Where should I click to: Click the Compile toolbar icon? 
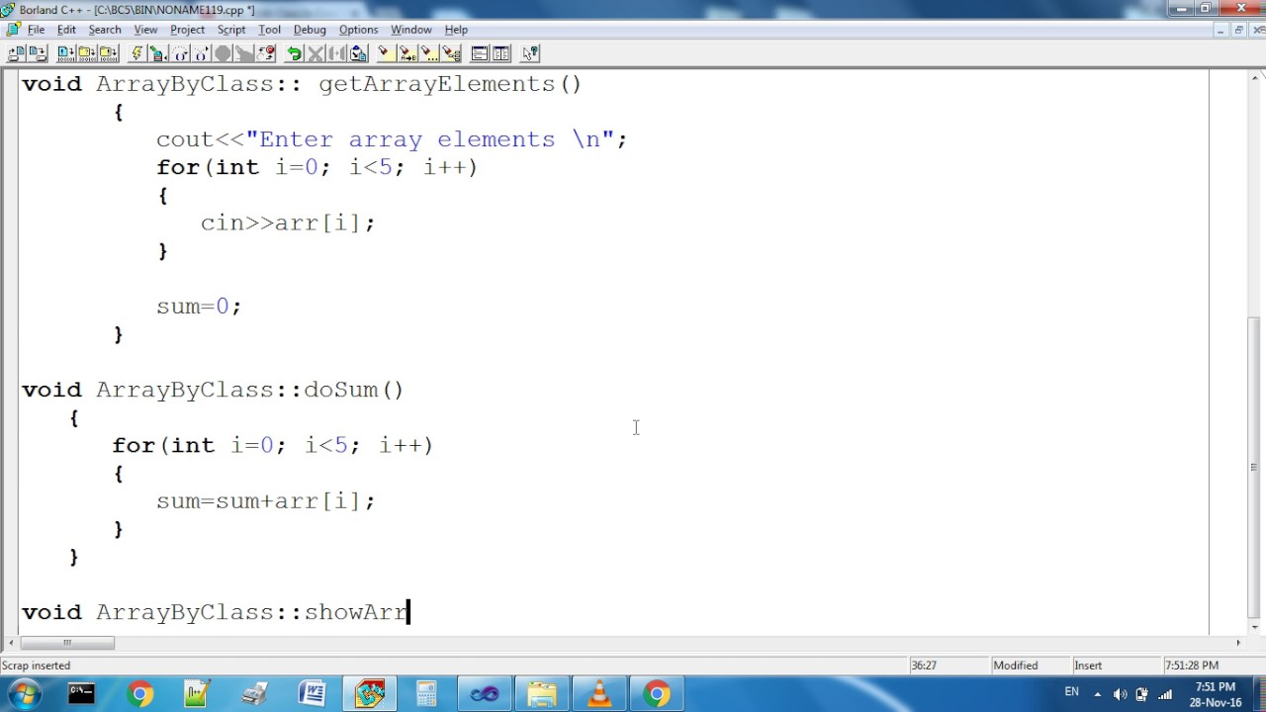click(65, 53)
